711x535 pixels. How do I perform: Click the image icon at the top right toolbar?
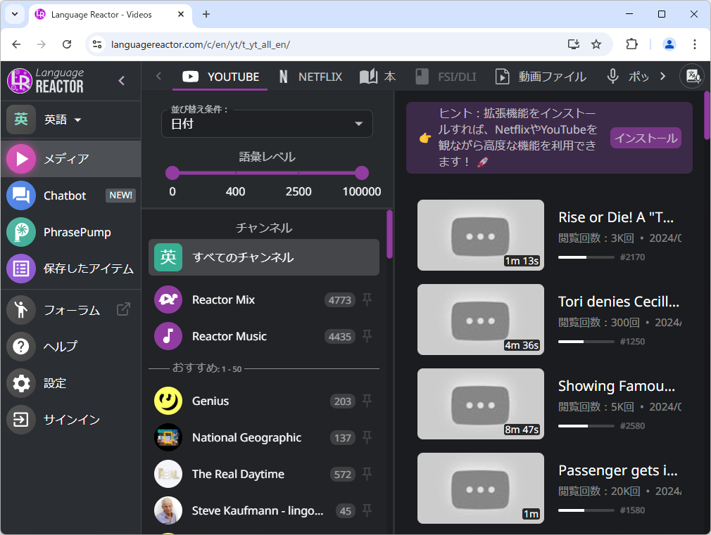coord(692,76)
